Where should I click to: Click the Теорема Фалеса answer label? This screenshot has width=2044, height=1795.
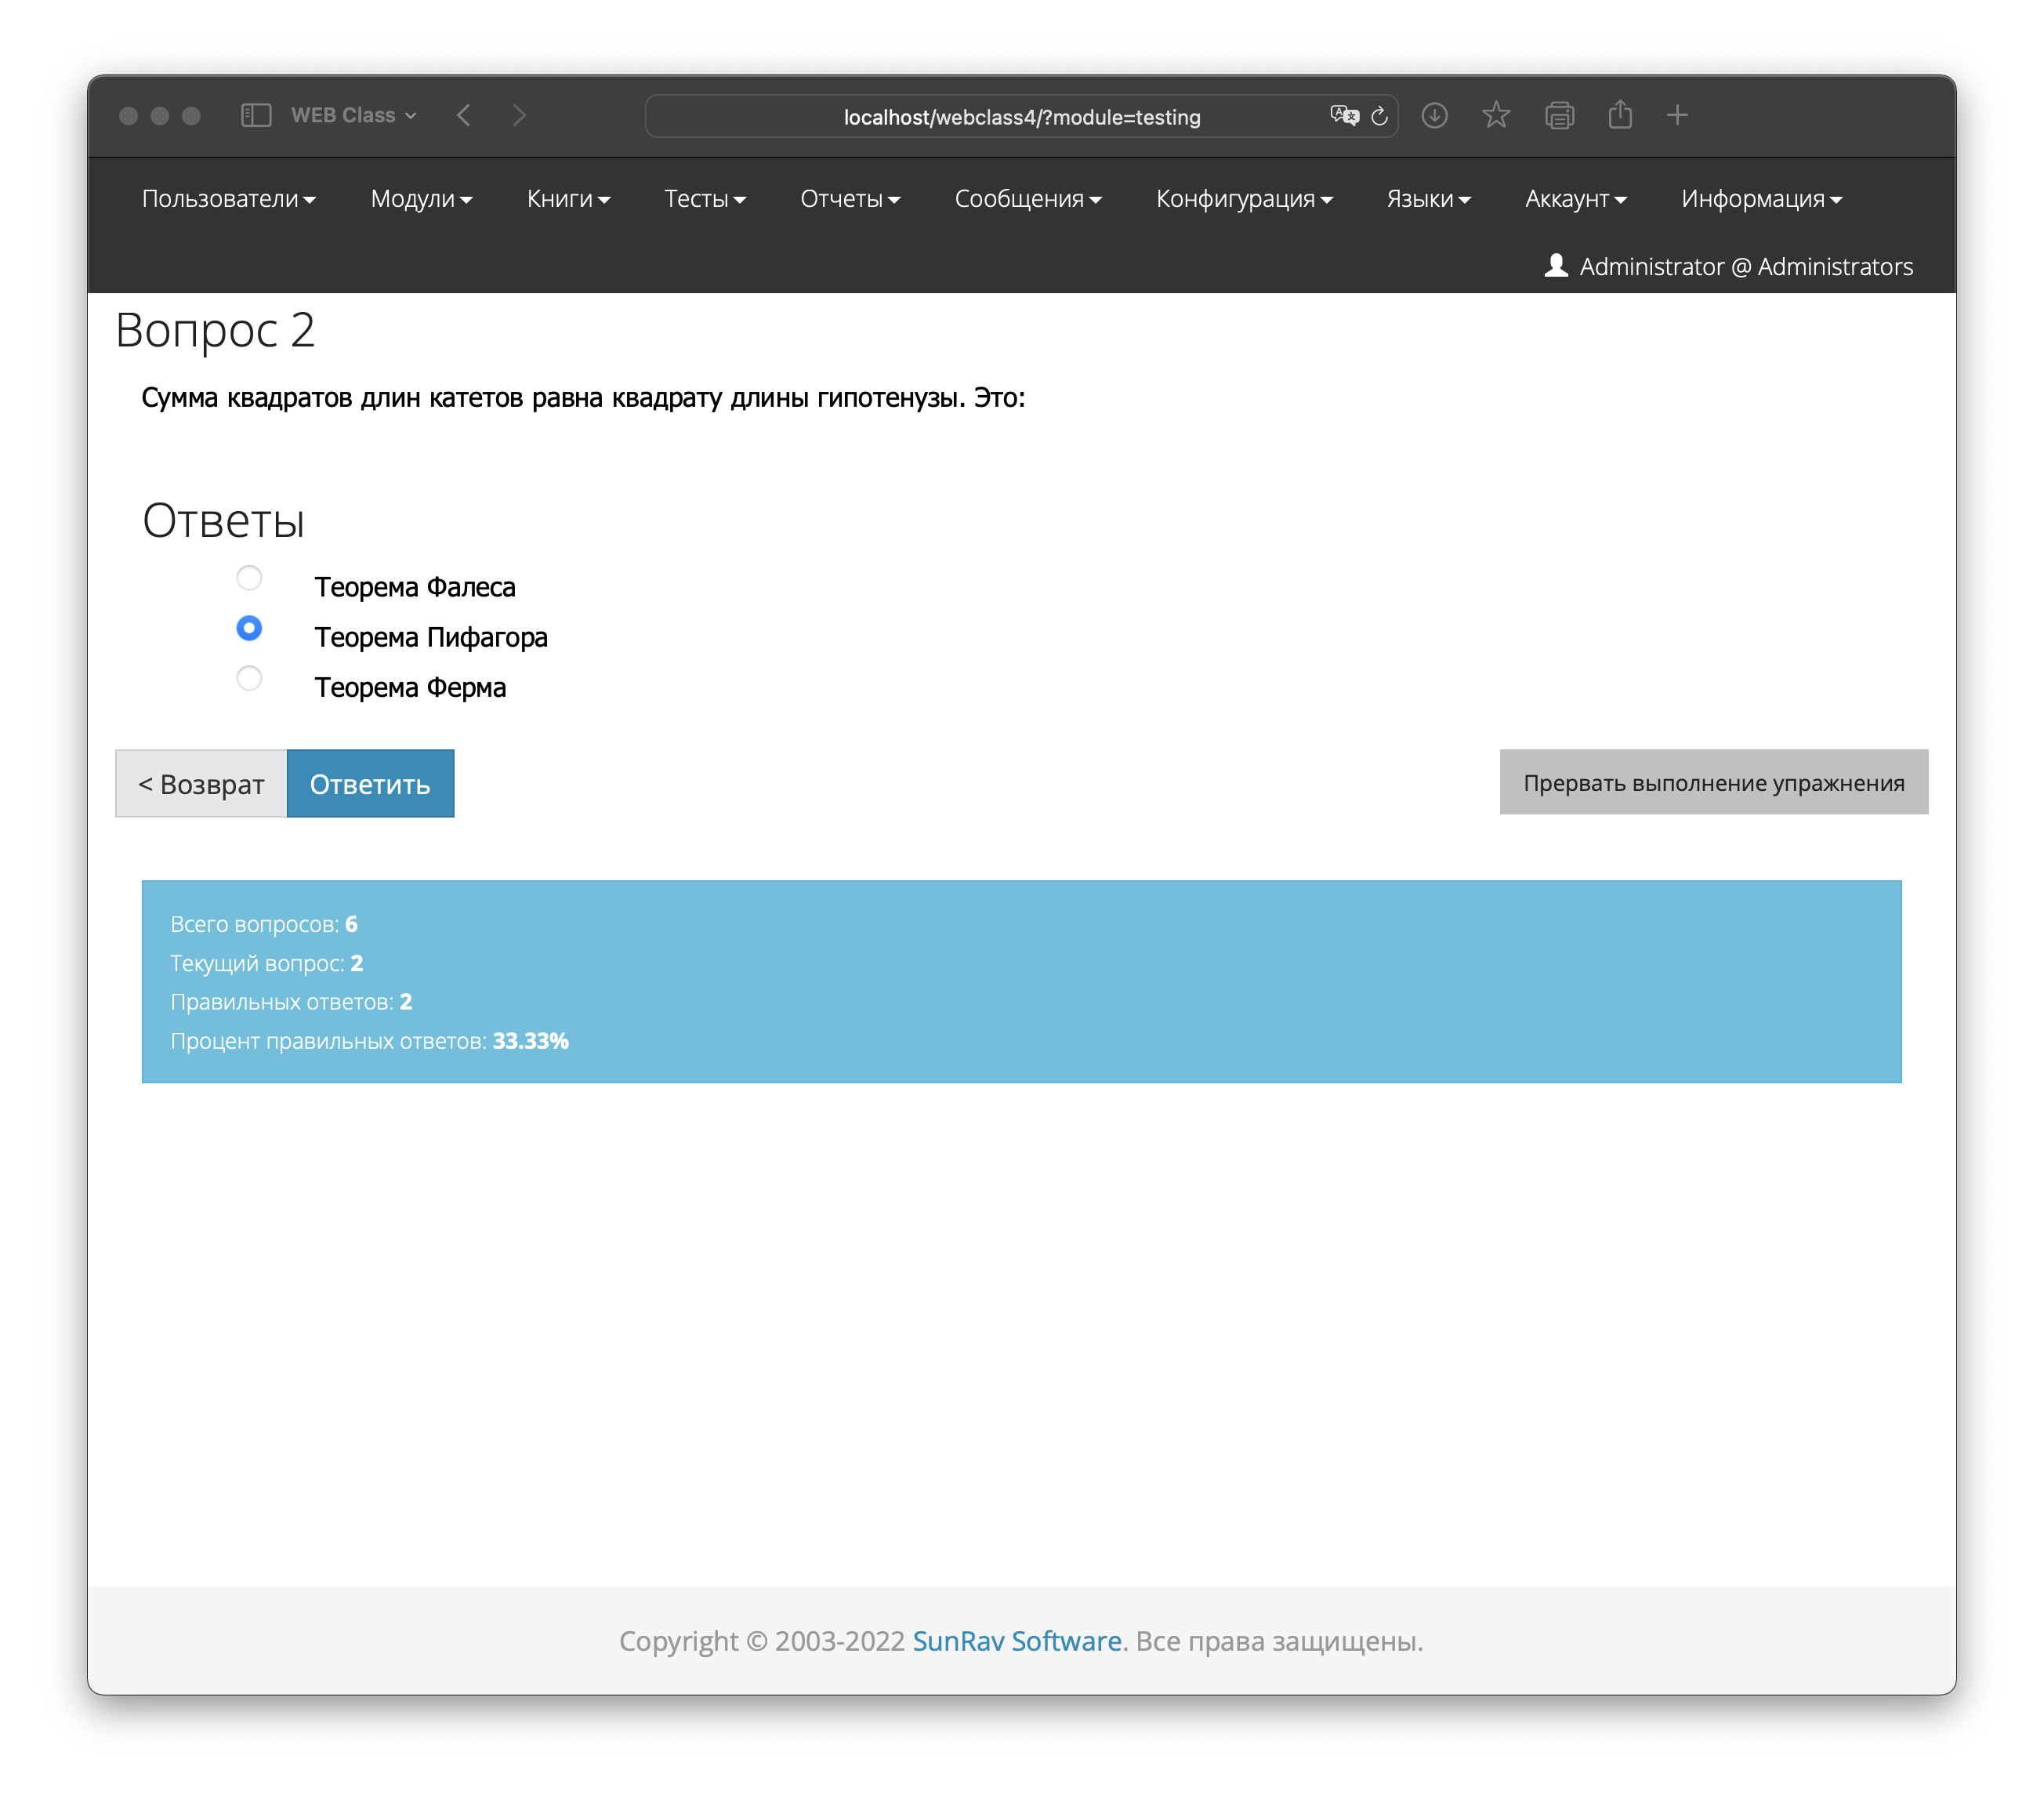tap(415, 587)
